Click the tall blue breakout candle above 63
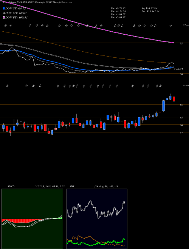 (163, 106)
